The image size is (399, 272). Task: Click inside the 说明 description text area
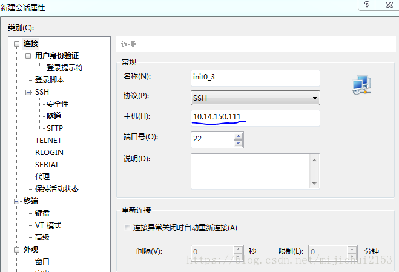249,170
